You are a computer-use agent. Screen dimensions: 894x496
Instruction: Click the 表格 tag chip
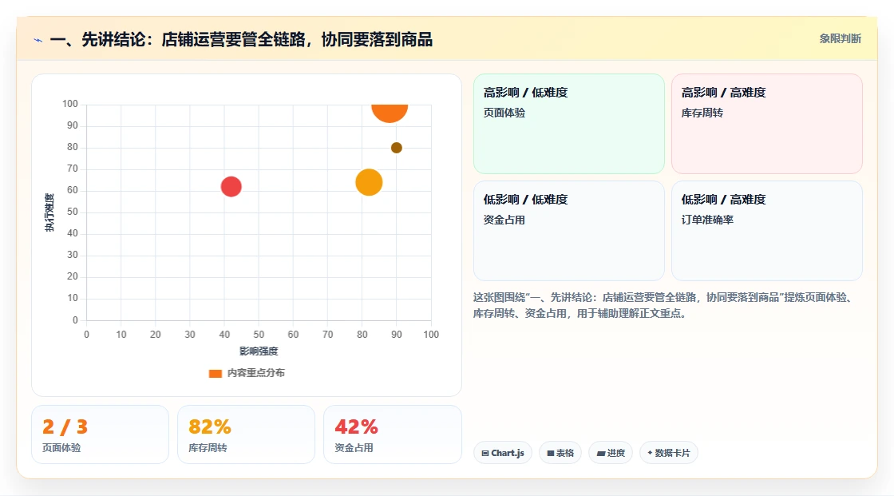pos(560,453)
